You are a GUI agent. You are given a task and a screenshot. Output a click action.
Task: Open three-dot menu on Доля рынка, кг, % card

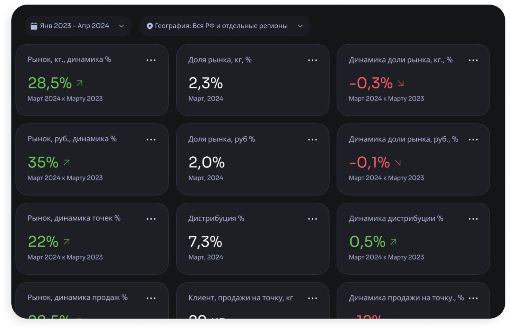(312, 60)
